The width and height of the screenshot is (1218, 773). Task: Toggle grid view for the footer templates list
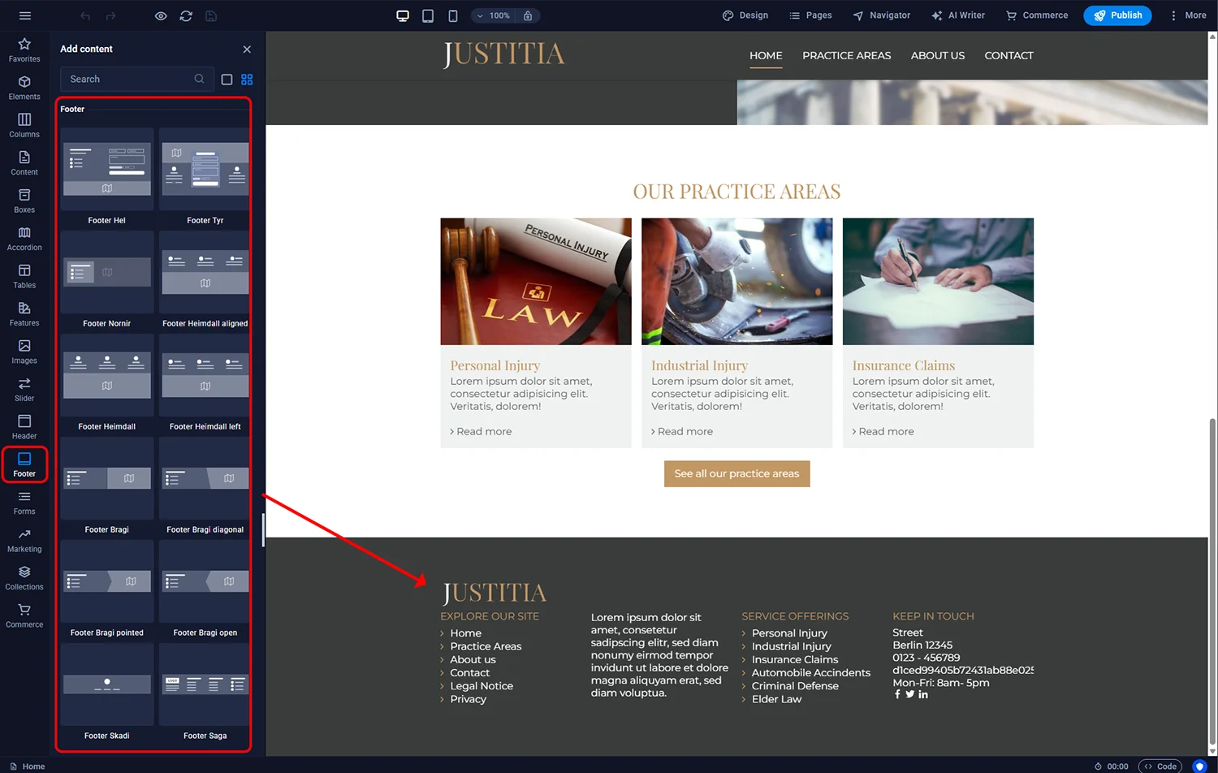[246, 79]
